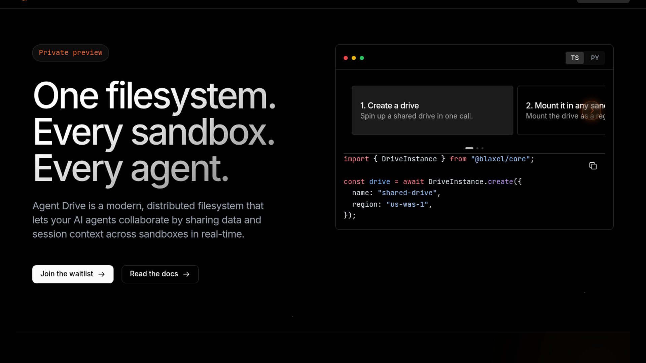
Task: Switch code sample to TS
Action: pyautogui.click(x=575, y=58)
